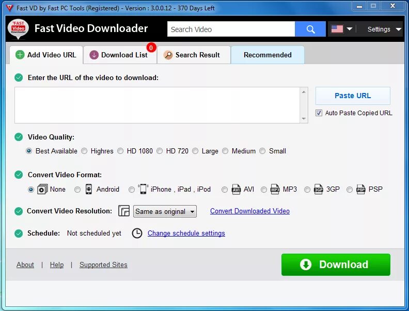
Task: Select 3GP conversion format radio
Action: click(x=307, y=190)
